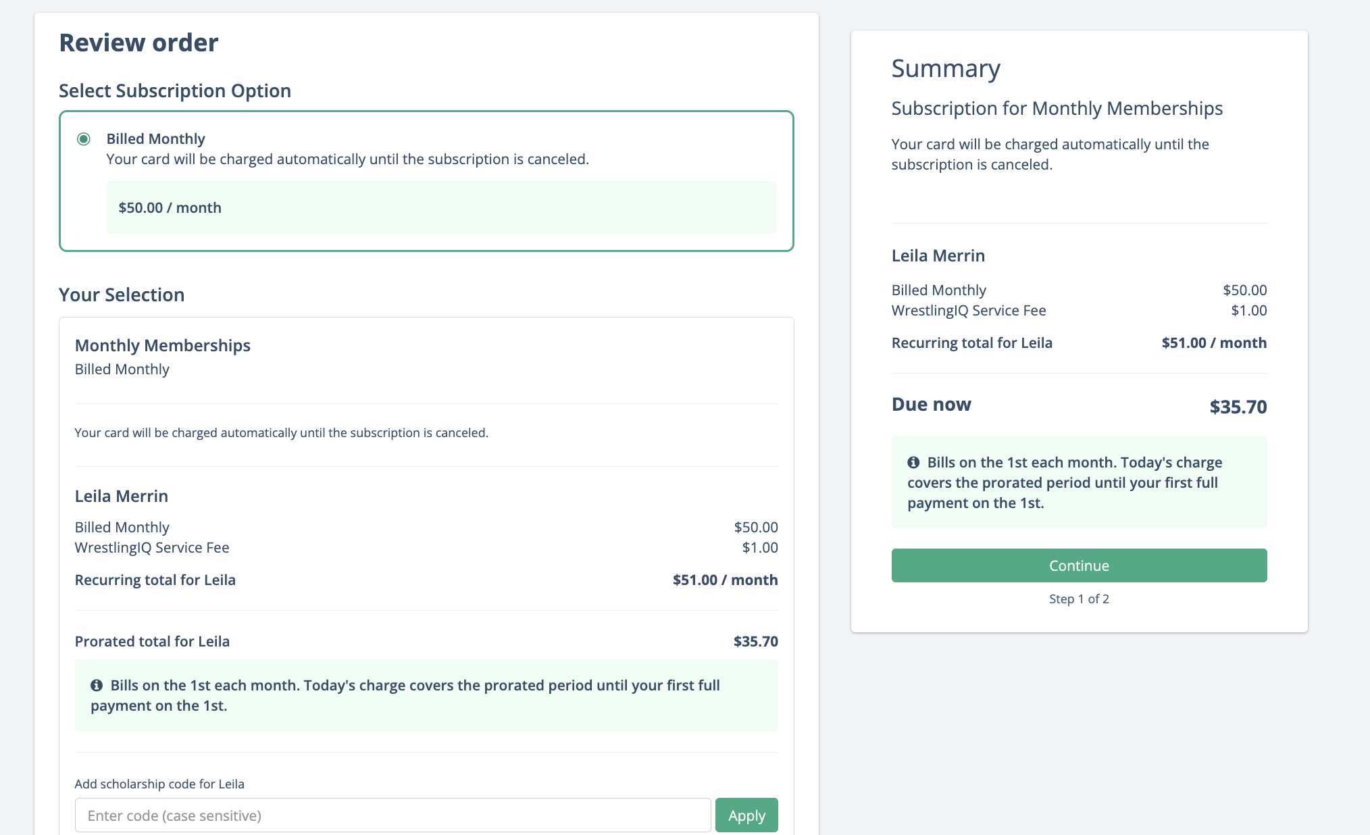
Task: Continue to the next step
Action: click(1079, 565)
